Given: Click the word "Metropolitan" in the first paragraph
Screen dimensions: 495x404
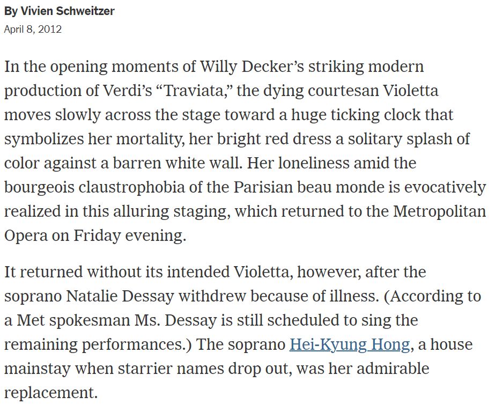Looking at the screenshot, I should (439, 211).
